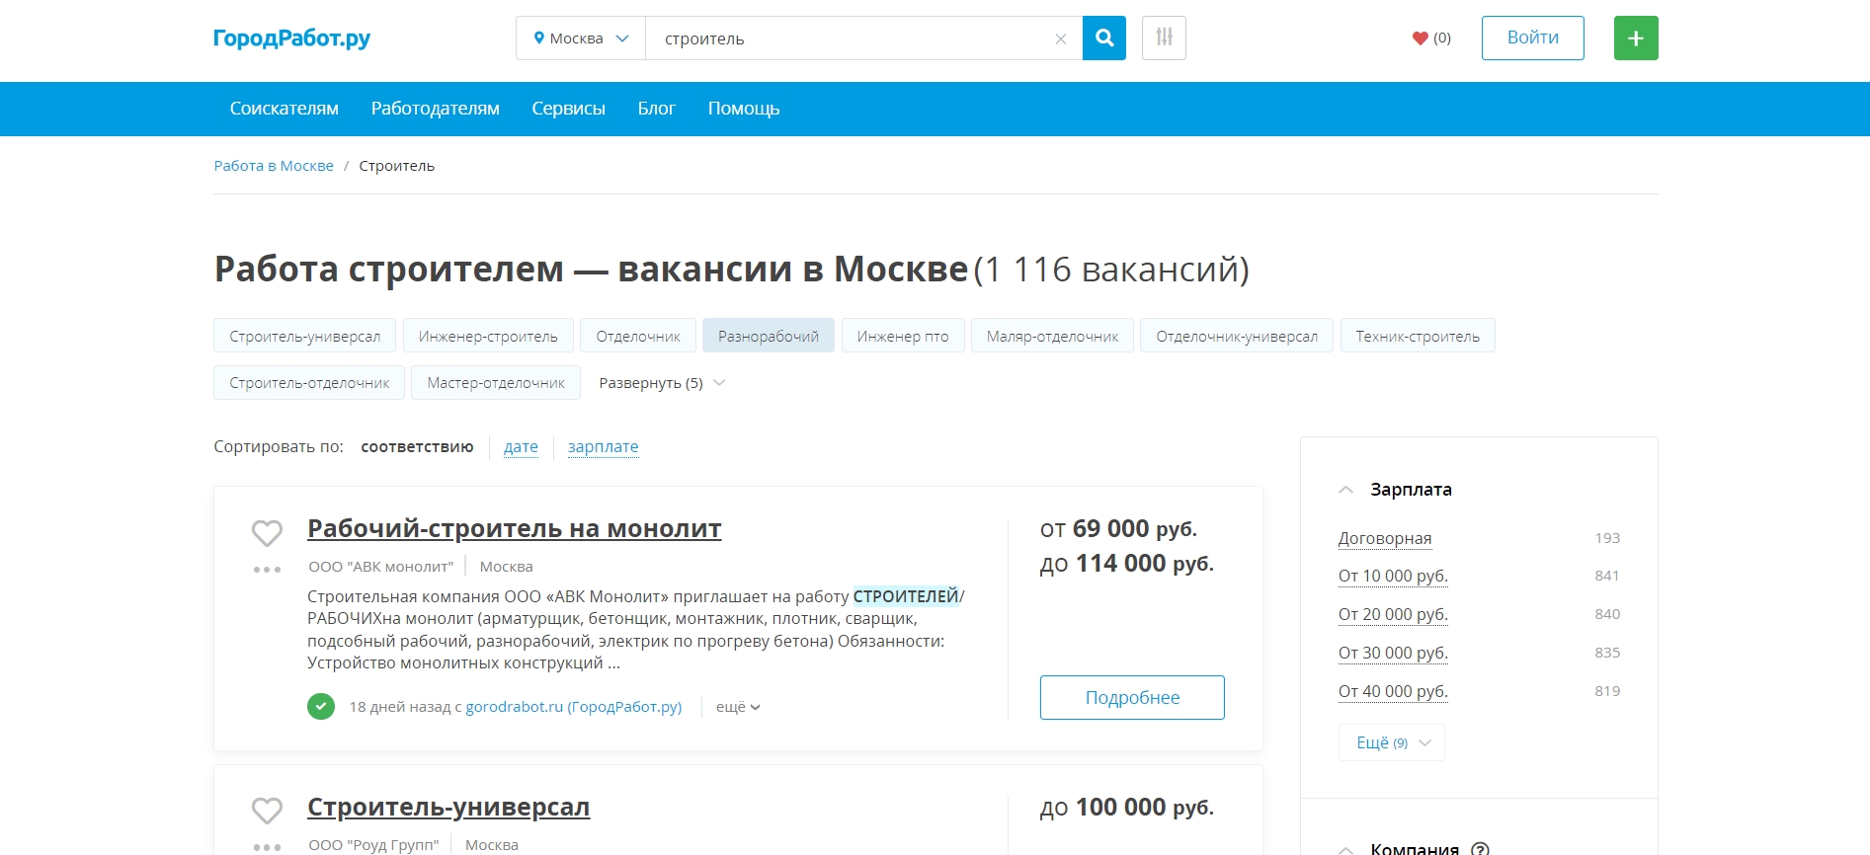This screenshot has height=855, width=1870.
Task: Open three-dots menu for Строитель-универсал vacancy
Action: [x=267, y=847]
